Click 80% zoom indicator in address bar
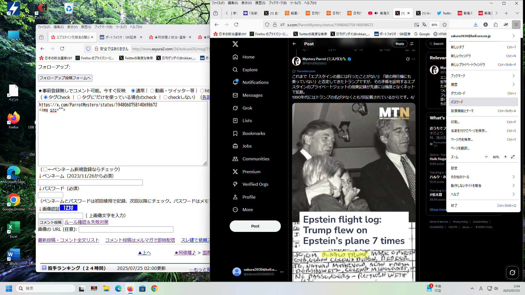 [434, 25]
